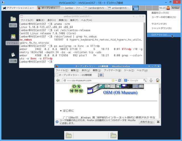Switch to amber file manager taskbar button
182x141 pixels.
coord(72,8)
